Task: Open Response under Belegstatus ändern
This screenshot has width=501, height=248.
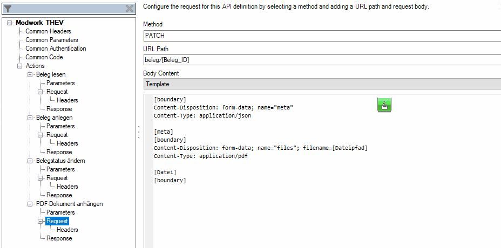Action: pyautogui.click(x=59, y=195)
